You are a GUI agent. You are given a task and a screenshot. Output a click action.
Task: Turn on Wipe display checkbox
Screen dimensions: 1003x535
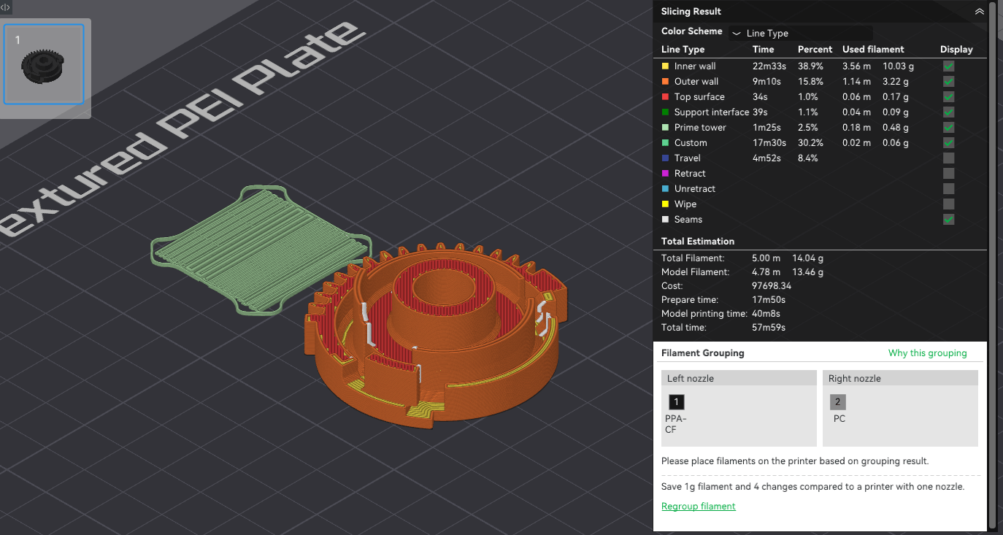[x=948, y=204]
